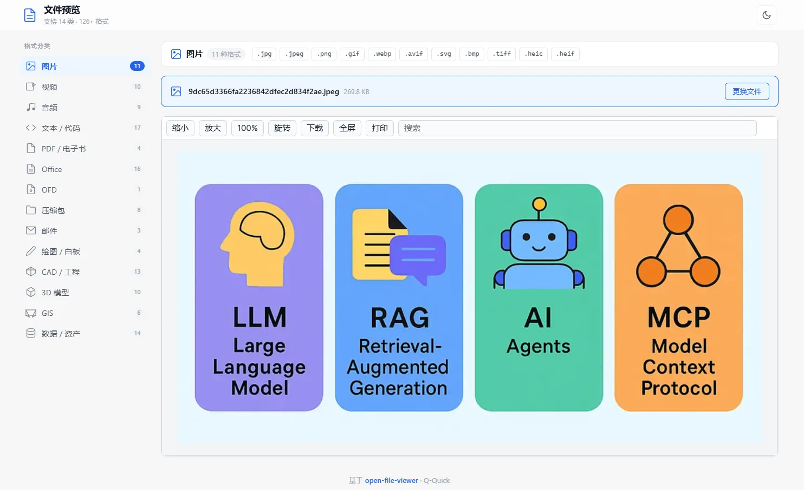
Task: Click the code brackets icon beside 文本 / 代码
Action: click(31, 128)
